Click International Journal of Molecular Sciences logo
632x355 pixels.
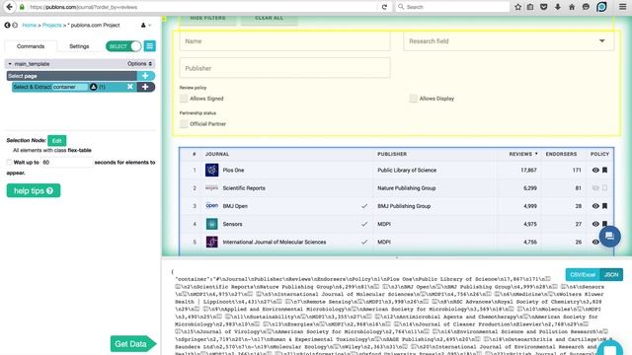211,242
